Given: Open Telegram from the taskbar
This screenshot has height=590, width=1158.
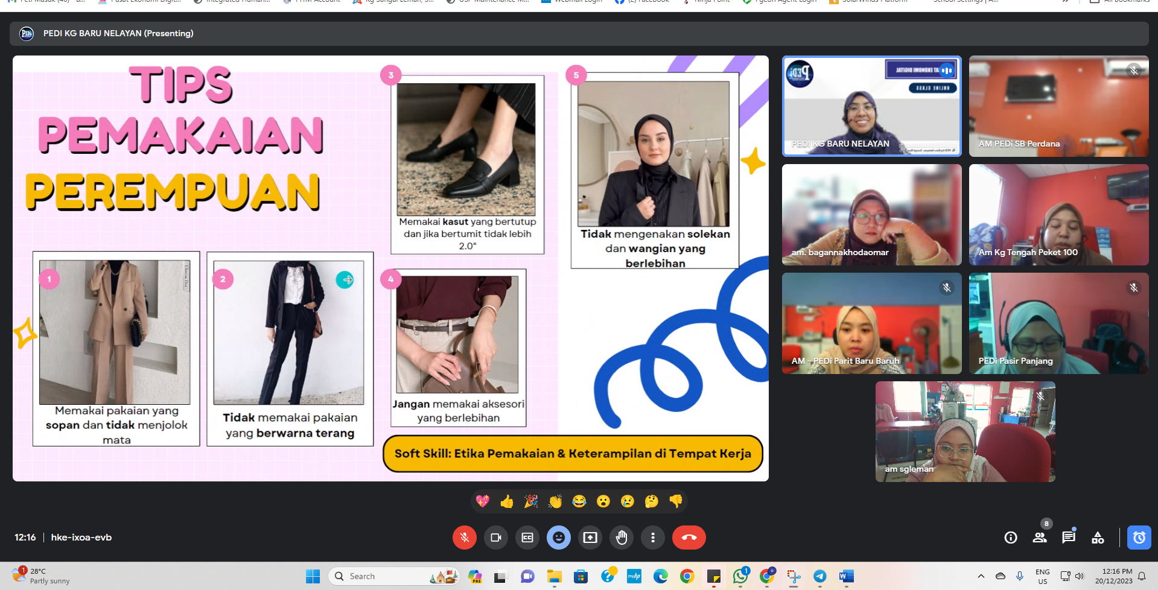Looking at the screenshot, I should coord(819,576).
